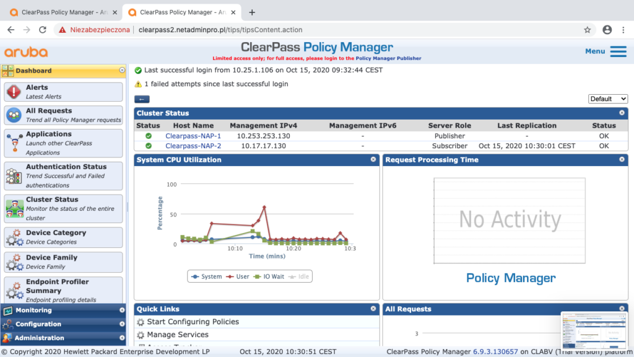Expand the Administration section

point(63,338)
